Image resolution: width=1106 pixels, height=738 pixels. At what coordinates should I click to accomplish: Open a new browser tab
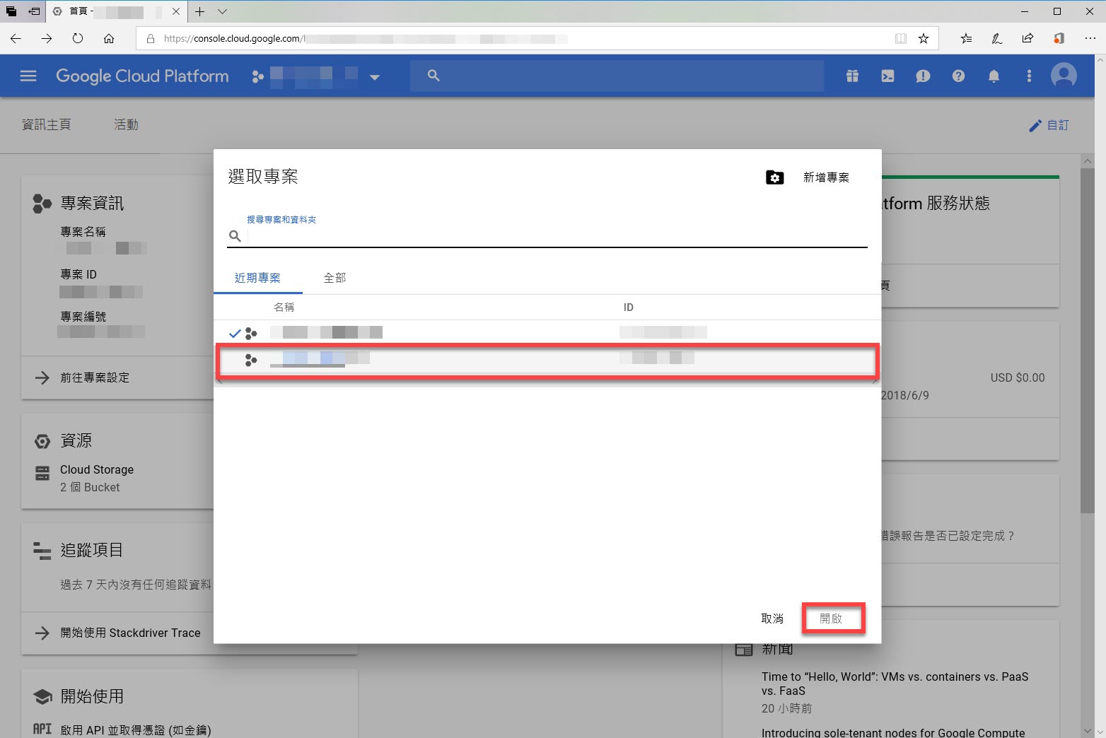pyautogui.click(x=200, y=11)
